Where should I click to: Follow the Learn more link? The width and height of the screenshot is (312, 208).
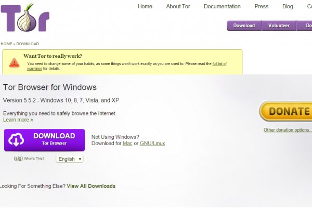coord(18,120)
